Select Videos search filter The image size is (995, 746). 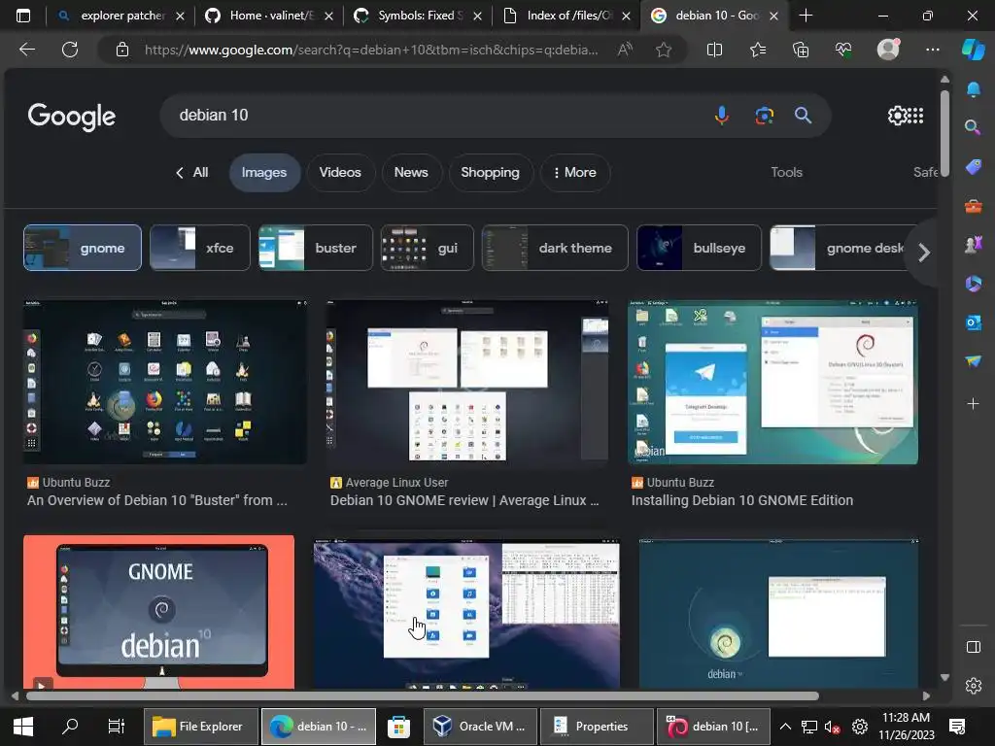click(x=340, y=173)
